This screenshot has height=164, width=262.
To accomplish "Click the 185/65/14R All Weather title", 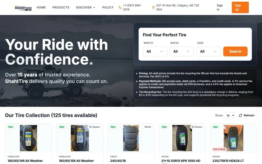I will coord(25,161).
